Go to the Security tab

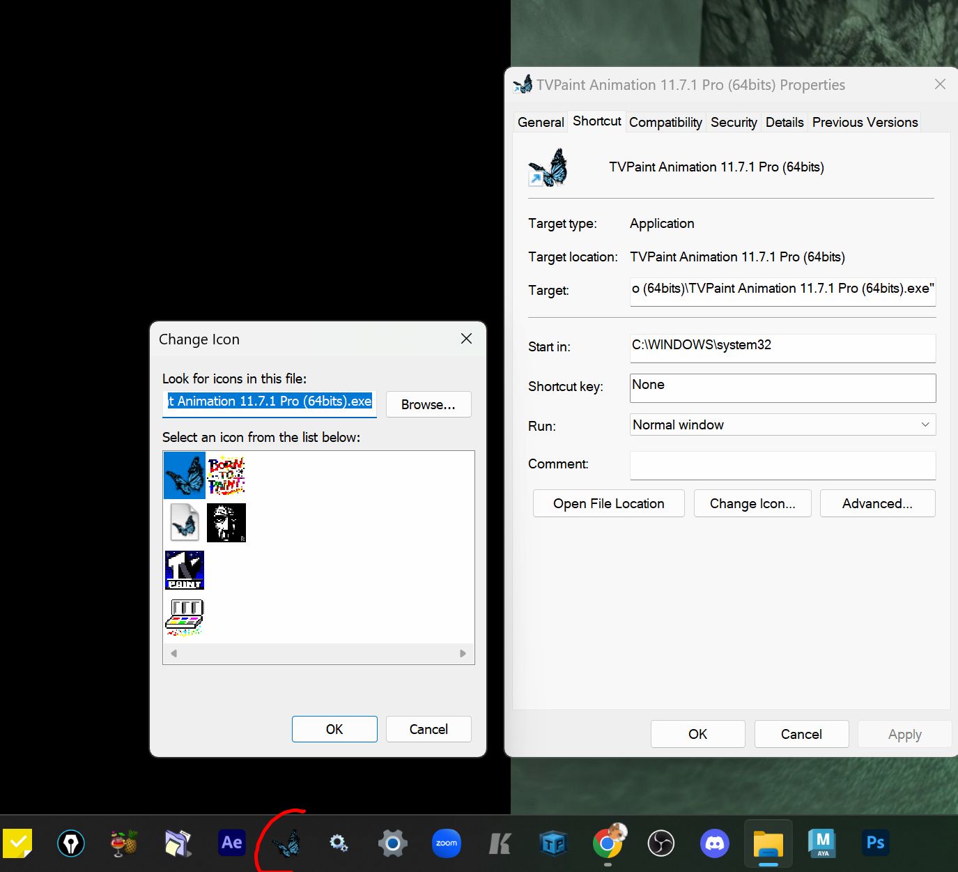click(734, 122)
